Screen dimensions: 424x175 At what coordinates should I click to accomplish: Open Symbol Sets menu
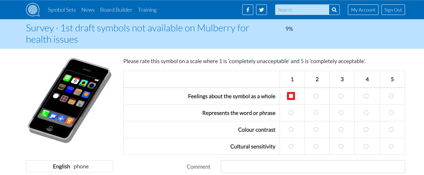click(x=62, y=10)
